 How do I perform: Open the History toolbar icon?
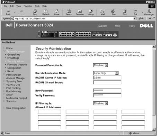[x=90, y=12]
